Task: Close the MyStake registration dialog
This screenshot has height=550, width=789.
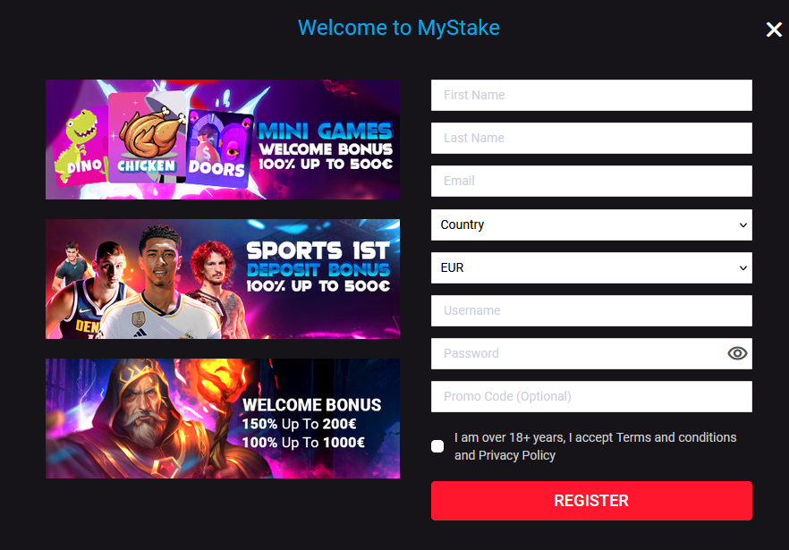Action: (774, 30)
